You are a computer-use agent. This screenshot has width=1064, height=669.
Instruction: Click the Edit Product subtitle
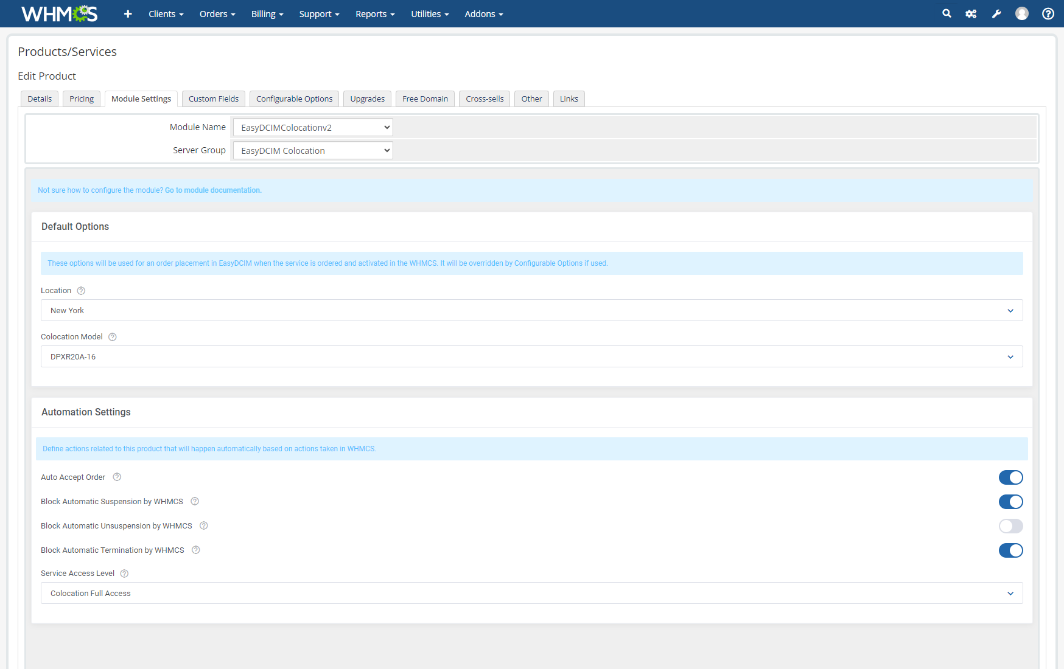pos(47,76)
